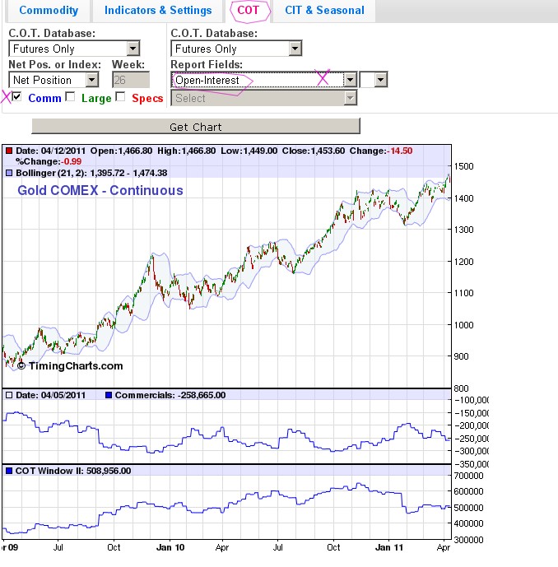Viewport: 558px width, 567px height.
Task: Click the Date: 04/12/2011 text
Action: click(50, 151)
